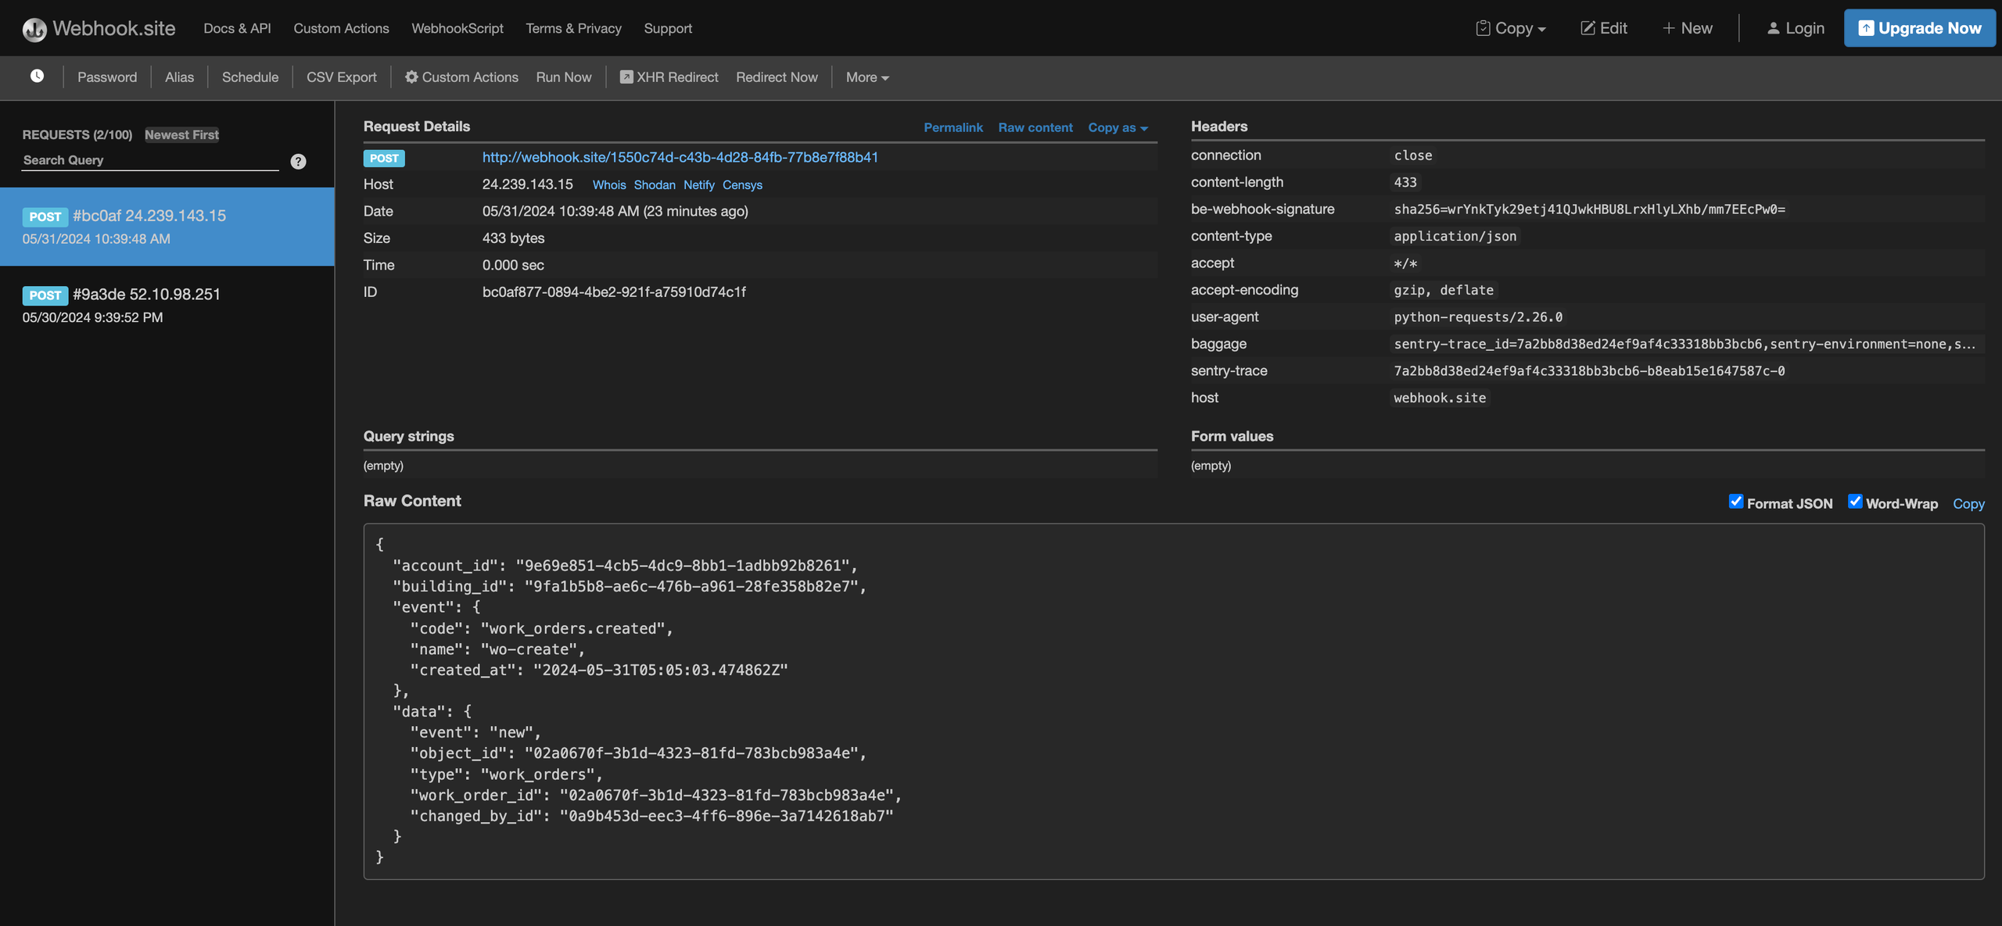Viewport: 2002px width, 926px height.
Task: Click the Alias toolbar option
Action: click(179, 77)
